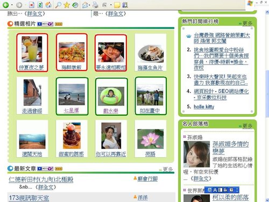Screen dimensions: 269x202
Task: Click 更多 in the 熱門訂閱排行榜 header
Action: [247, 23]
